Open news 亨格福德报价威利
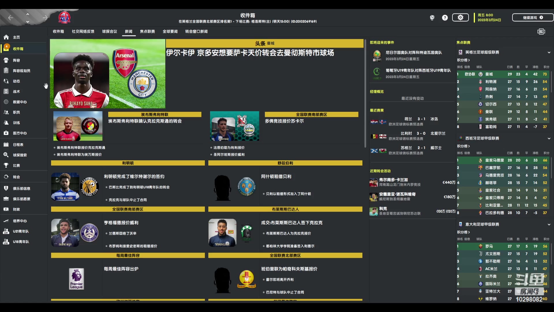 121,223
